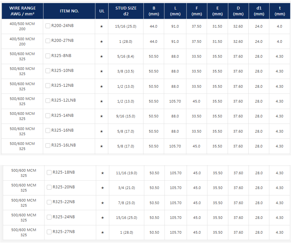
Task: Click the UL star for R325-16LNB
Action: tap(102, 146)
